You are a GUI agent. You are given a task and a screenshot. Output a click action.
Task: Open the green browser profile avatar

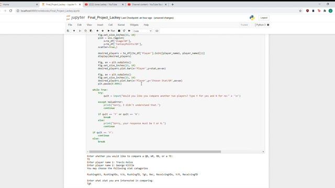pos(330,10)
